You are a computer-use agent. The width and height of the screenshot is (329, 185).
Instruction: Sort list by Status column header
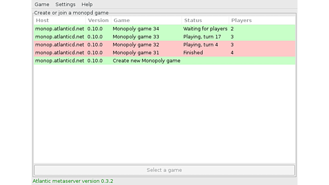tap(205, 21)
